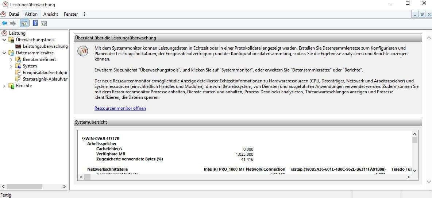This screenshot has height=198, width=432.
Task: Click Systemübersicht box vertical scroll-up arrow
Action: (x=414, y=133)
